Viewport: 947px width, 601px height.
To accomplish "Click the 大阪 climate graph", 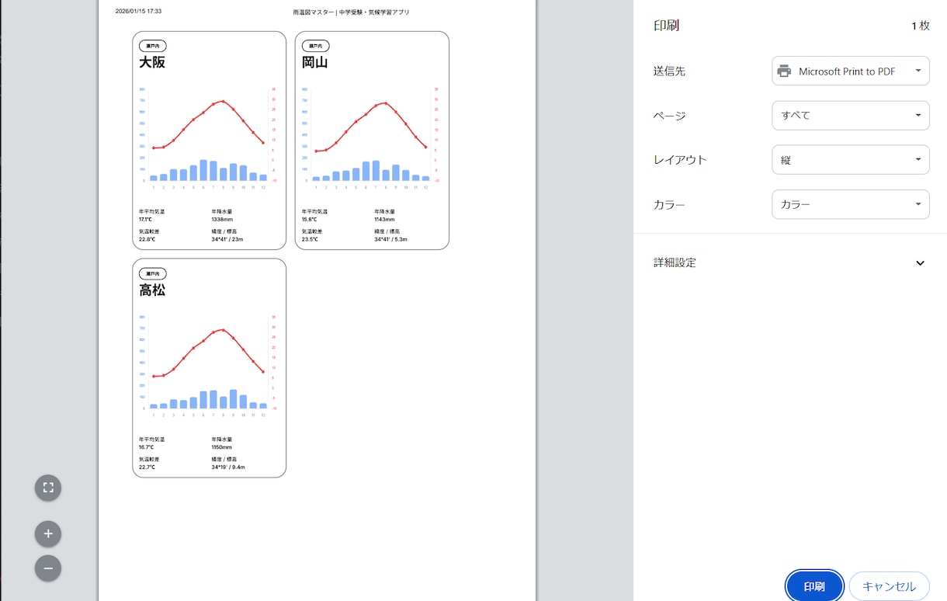I will pyautogui.click(x=209, y=138).
